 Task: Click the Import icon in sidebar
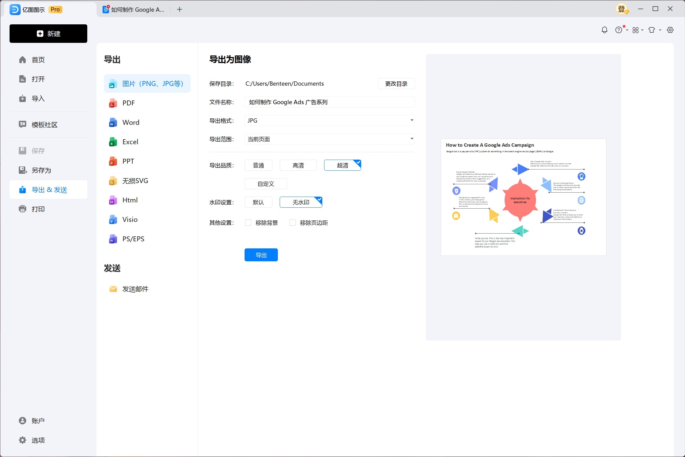23,98
